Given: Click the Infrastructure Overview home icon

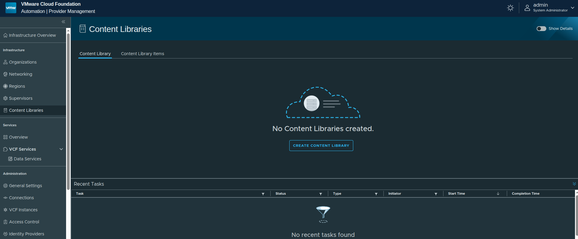Looking at the screenshot, I should click(5, 36).
